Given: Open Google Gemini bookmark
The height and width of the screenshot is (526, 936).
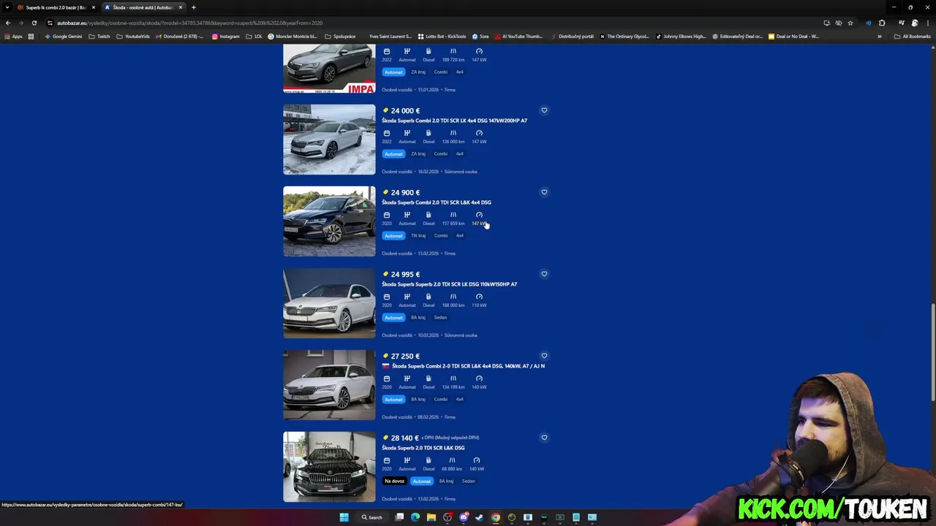Looking at the screenshot, I should coord(63,36).
